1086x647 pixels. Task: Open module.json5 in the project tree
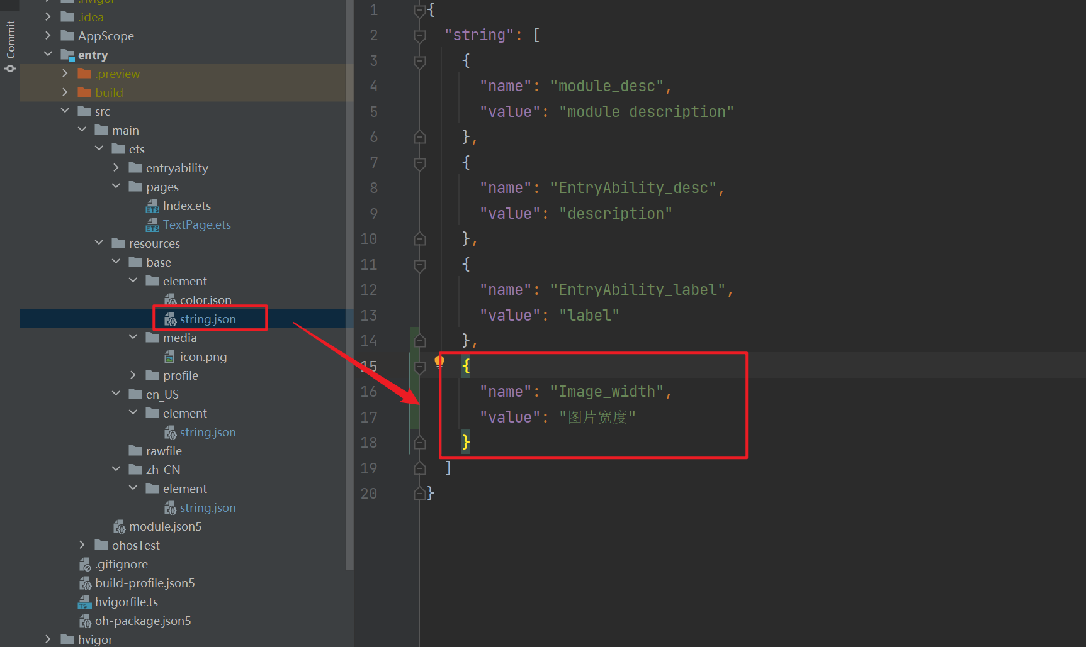pos(165,527)
